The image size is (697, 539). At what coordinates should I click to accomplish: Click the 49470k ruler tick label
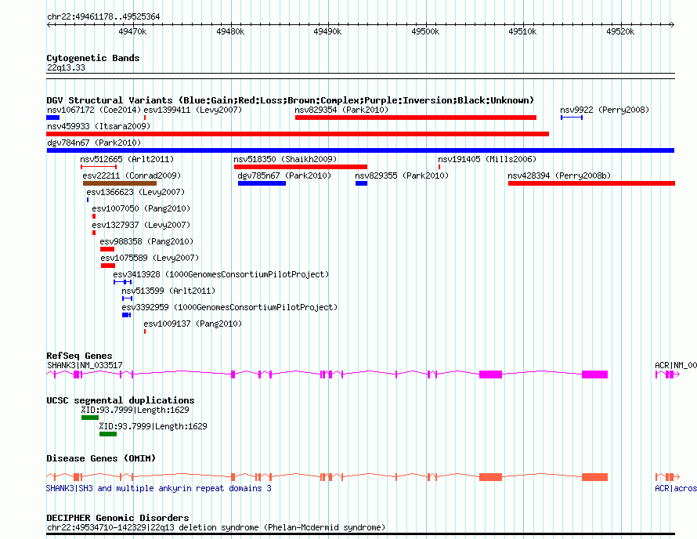pyautogui.click(x=132, y=31)
